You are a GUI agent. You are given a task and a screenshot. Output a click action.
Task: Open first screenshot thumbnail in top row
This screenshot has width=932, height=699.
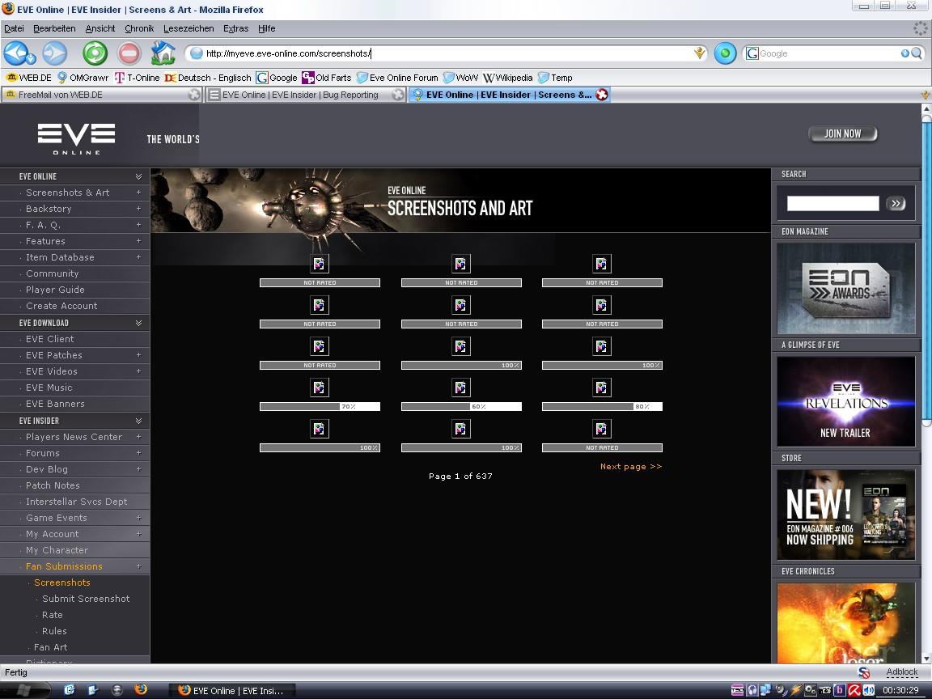click(x=320, y=263)
